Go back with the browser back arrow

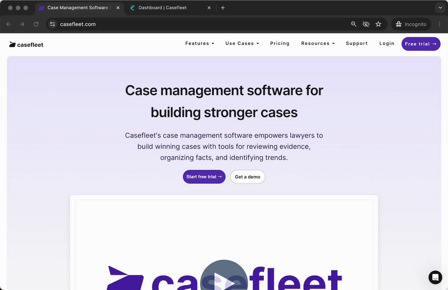tap(9, 24)
